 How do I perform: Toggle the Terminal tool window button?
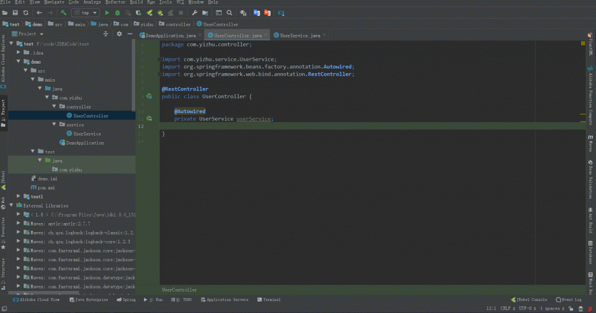[268, 300]
